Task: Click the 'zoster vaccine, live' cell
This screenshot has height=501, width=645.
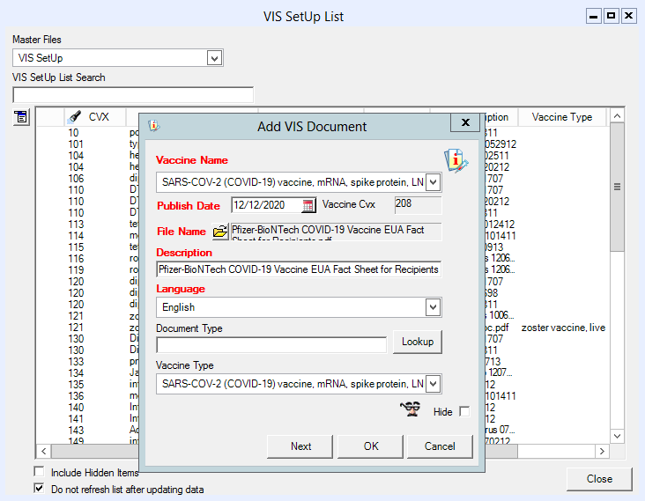Action: point(563,328)
